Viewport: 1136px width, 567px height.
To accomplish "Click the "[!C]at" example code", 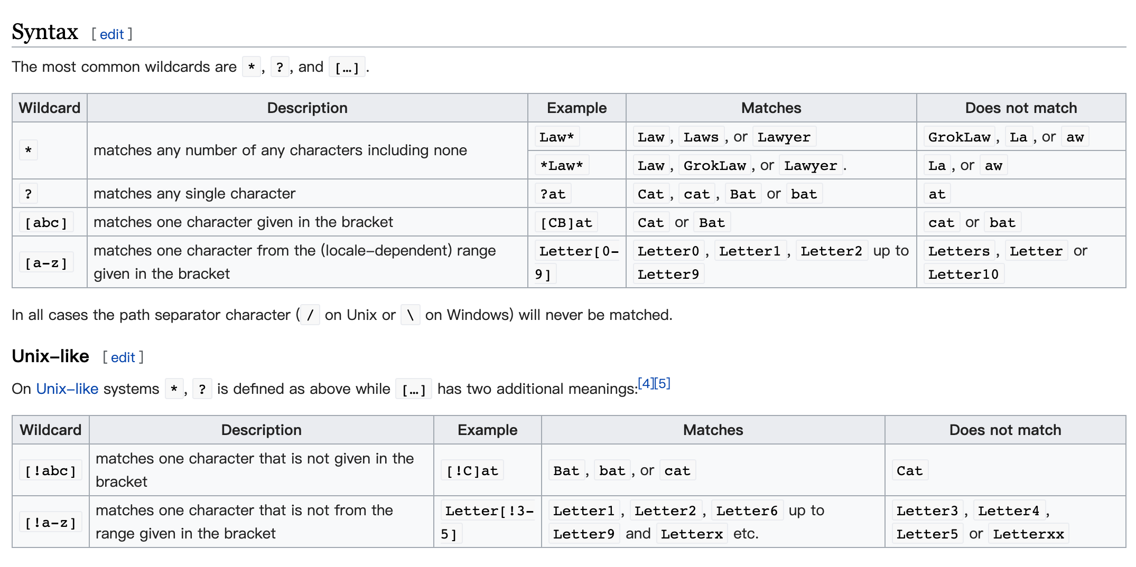I will [x=472, y=471].
